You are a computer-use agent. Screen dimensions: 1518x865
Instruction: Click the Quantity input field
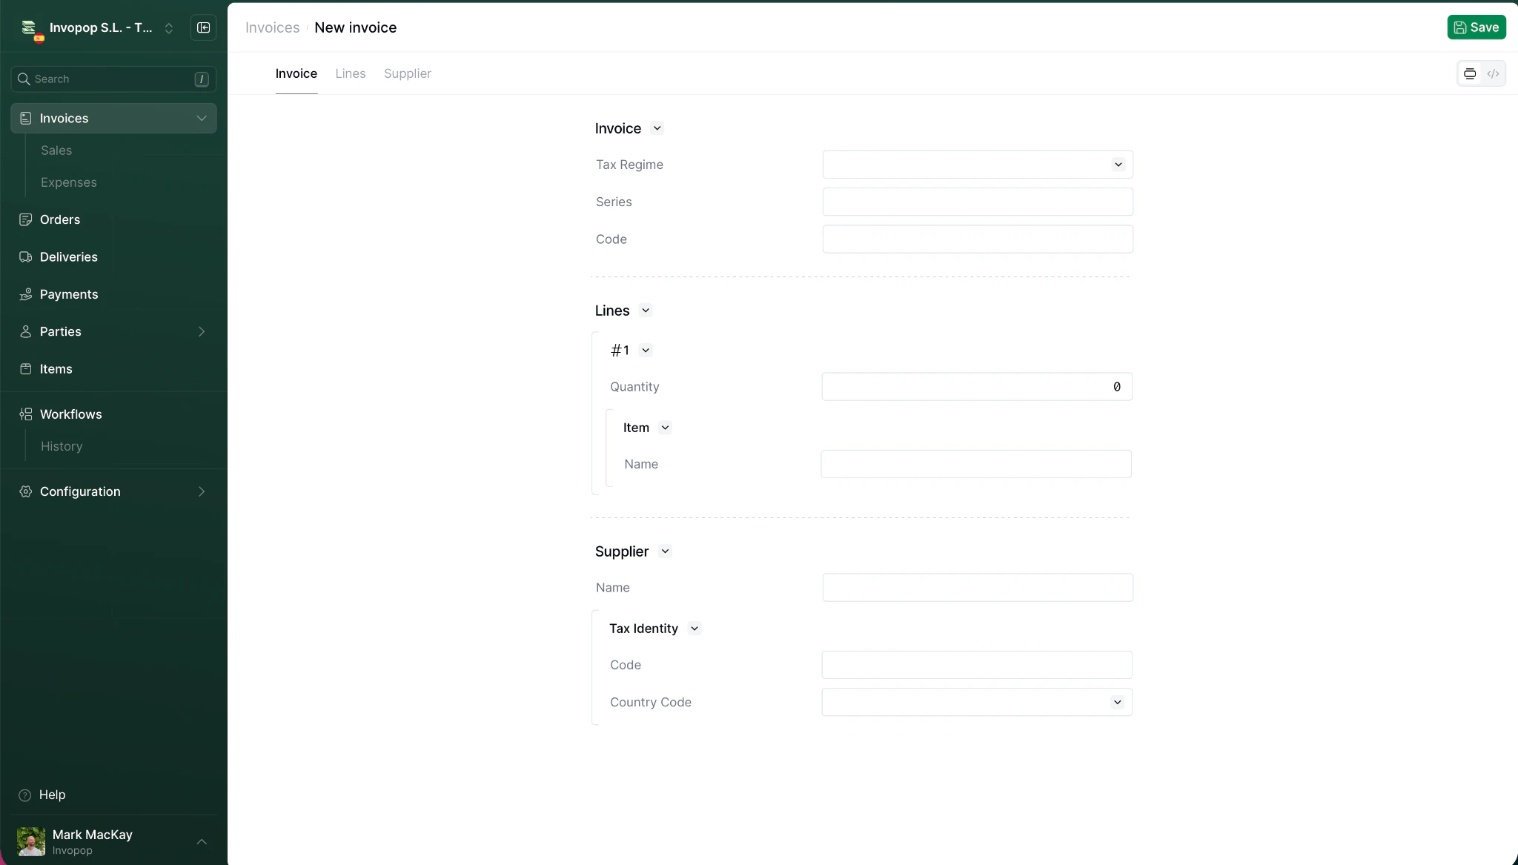[x=977, y=386]
